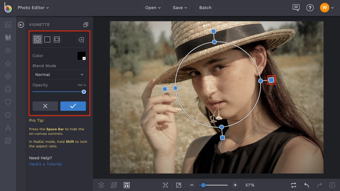Undo the last action
340x191 pixels.
(306, 185)
